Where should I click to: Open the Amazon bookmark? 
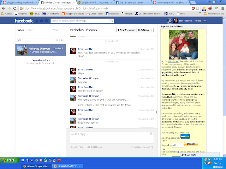click(x=127, y=14)
